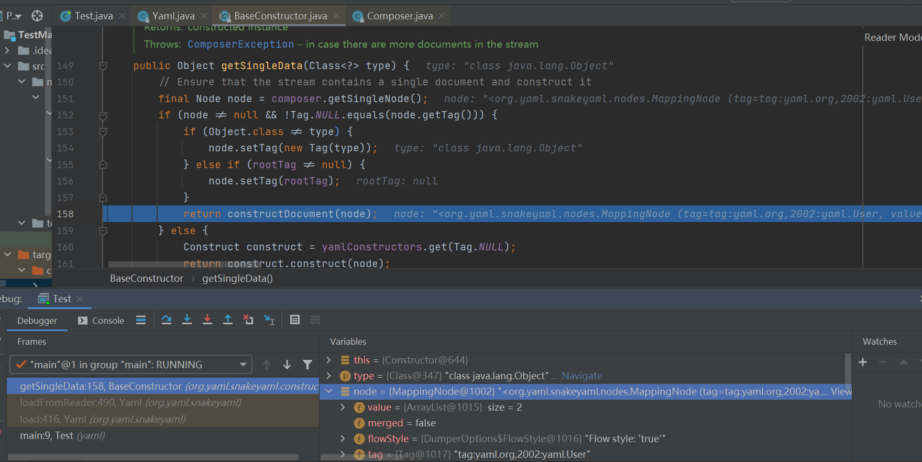922x462 pixels.
Task: Close the BaseConstructor.java editor tab
Action: (336, 16)
